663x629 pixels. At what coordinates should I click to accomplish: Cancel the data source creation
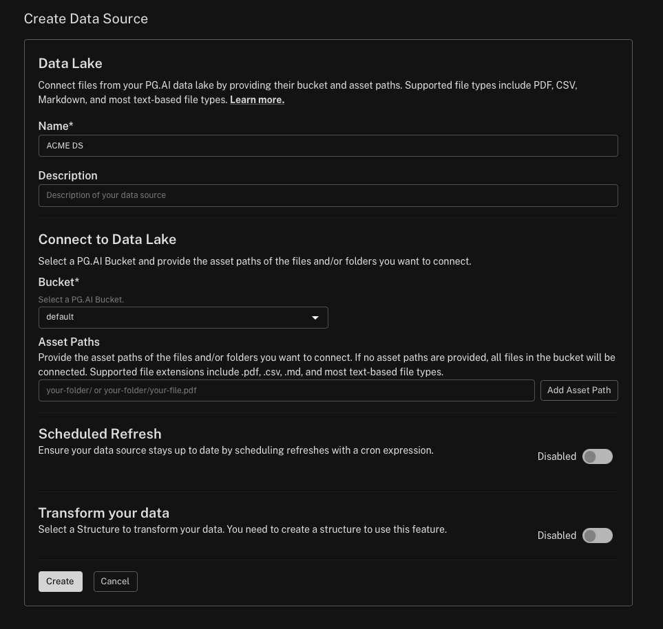point(115,582)
